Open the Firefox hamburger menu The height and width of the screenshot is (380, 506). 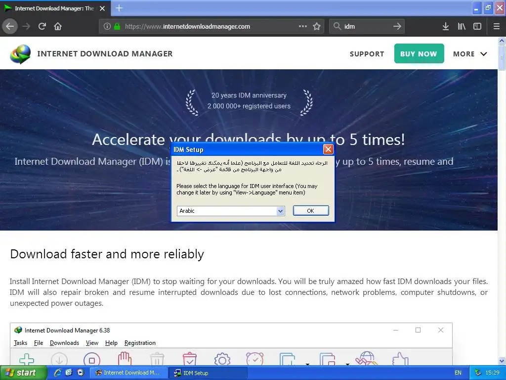point(497,27)
